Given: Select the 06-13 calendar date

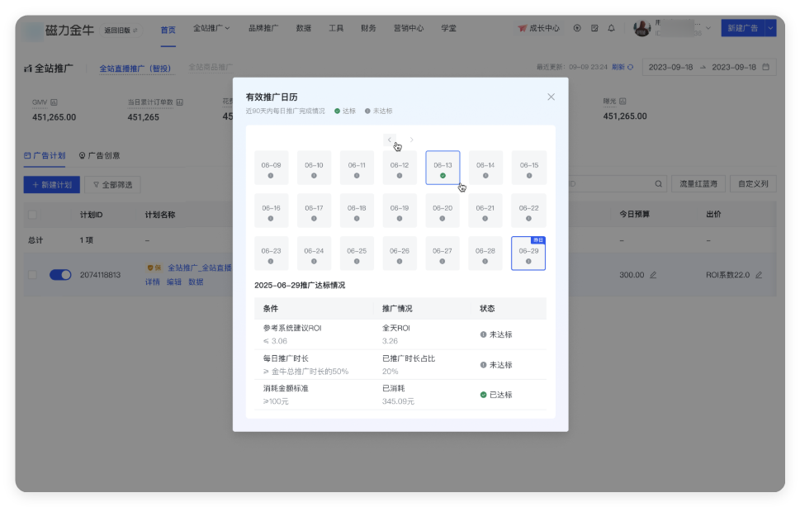Looking at the screenshot, I should (x=443, y=168).
